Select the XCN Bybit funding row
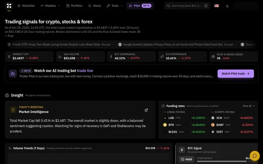This screenshot has width=263, height=164. tap(232, 118)
